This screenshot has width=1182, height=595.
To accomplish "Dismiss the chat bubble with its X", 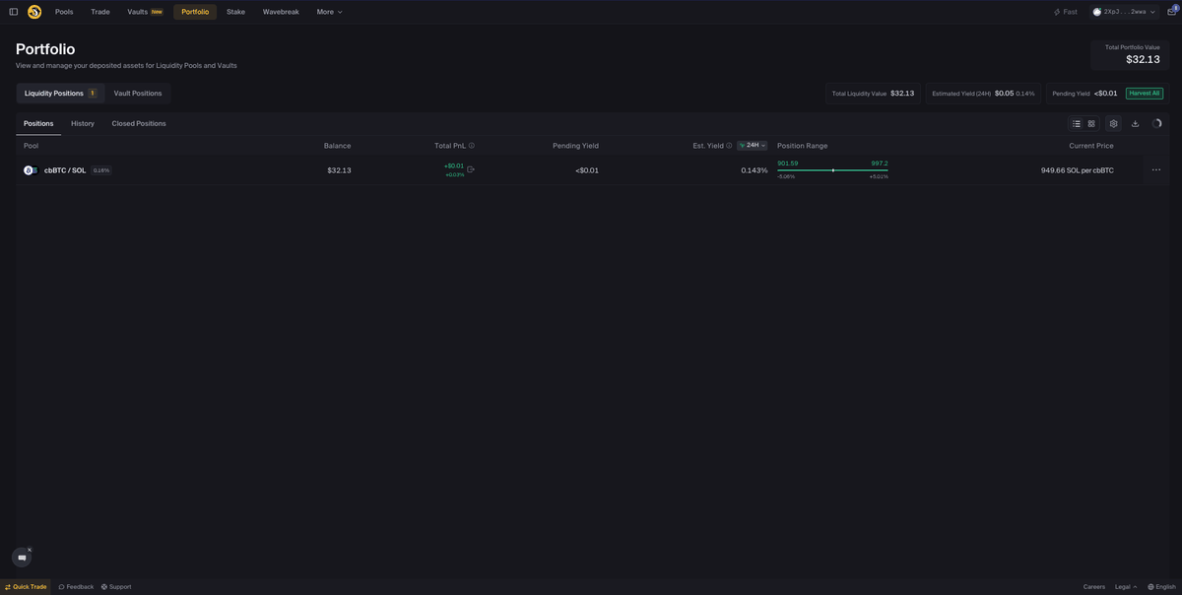I will point(30,550).
